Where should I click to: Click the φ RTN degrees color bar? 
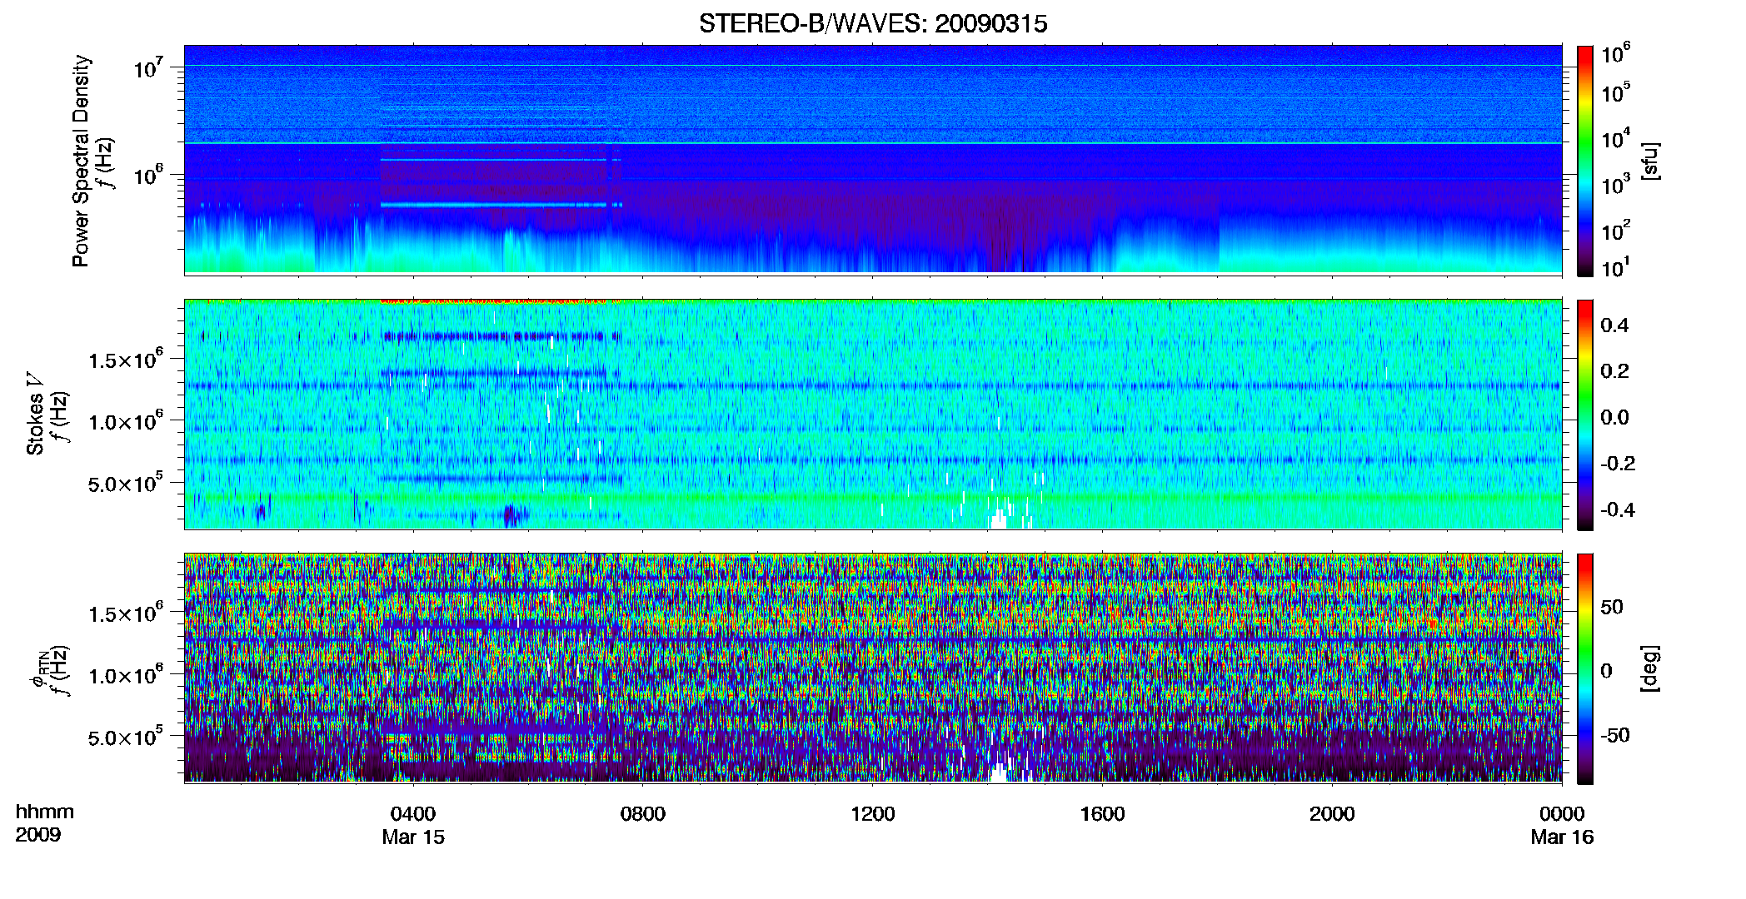click(1584, 668)
